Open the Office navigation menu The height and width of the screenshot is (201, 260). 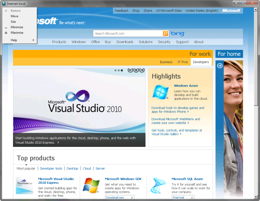point(95,42)
